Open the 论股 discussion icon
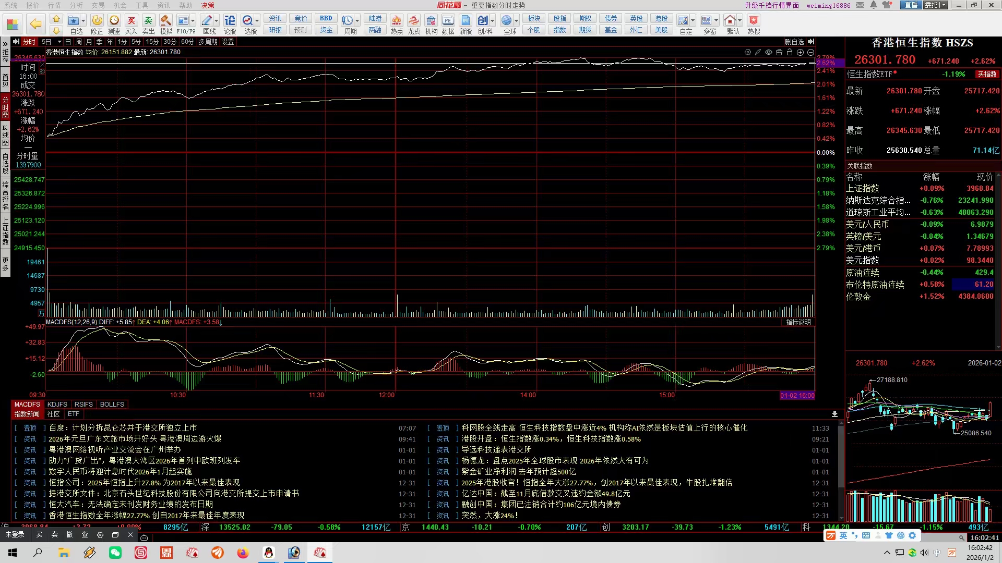The height and width of the screenshot is (563, 1002). (230, 21)
